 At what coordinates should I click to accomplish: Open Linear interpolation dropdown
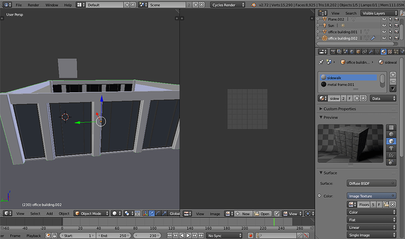(372, 227)
